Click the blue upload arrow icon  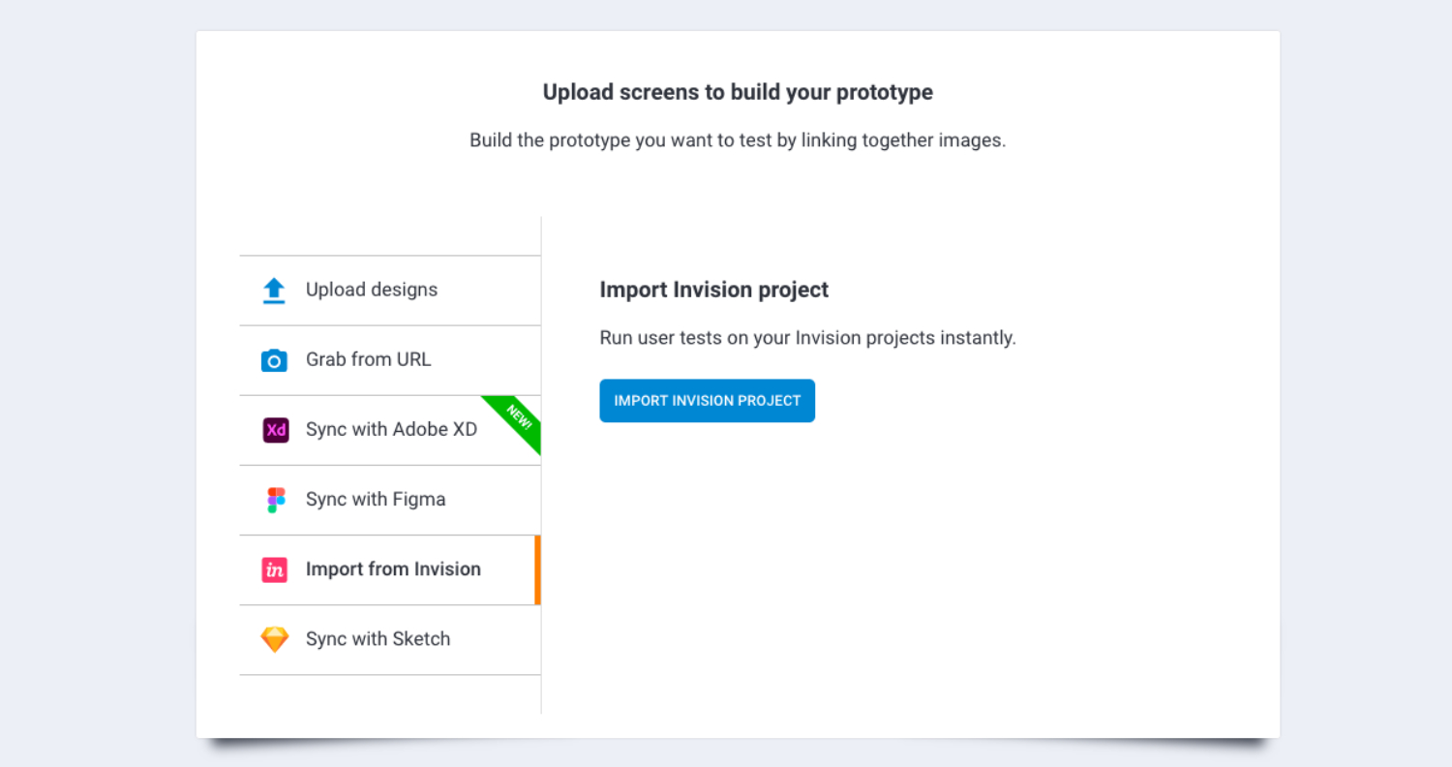click(275, 291)
